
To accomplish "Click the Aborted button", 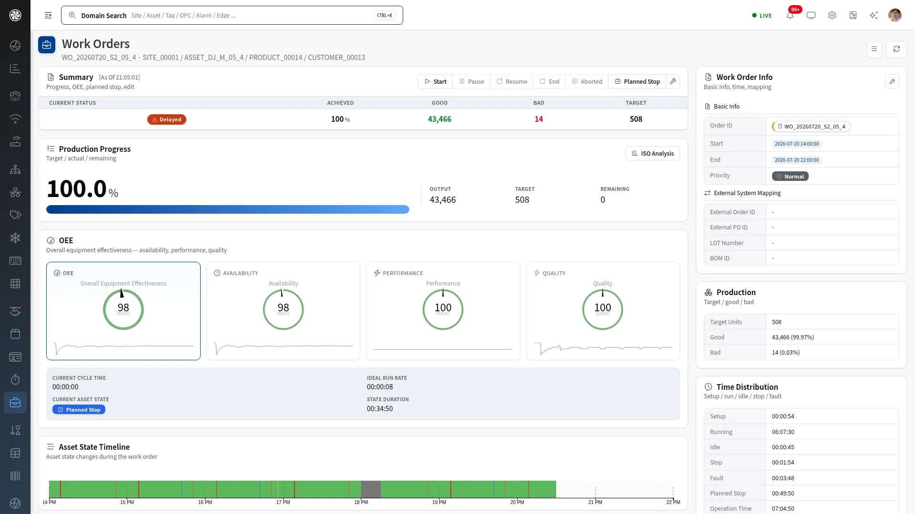I will [x=587, y=81].
